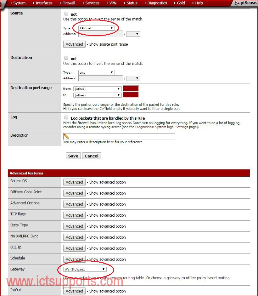Check the Source 'not' checkbox
The image size is (258, 296).
(66, 14)
